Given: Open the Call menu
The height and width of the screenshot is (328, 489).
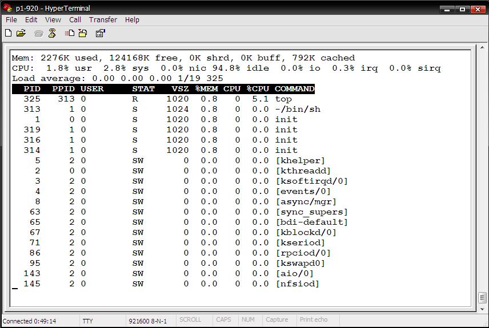Looking at the screenshot, I should coord(75,19).
